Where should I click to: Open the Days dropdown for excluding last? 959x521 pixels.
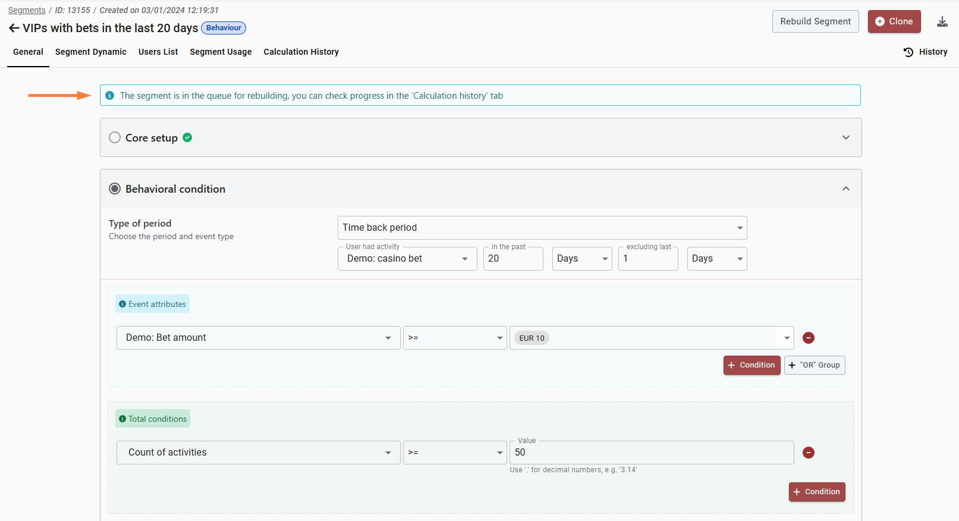717,259
